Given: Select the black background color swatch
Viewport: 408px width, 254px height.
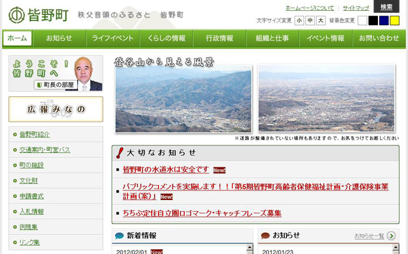Looking at the screenshot, I should point(373,20).
